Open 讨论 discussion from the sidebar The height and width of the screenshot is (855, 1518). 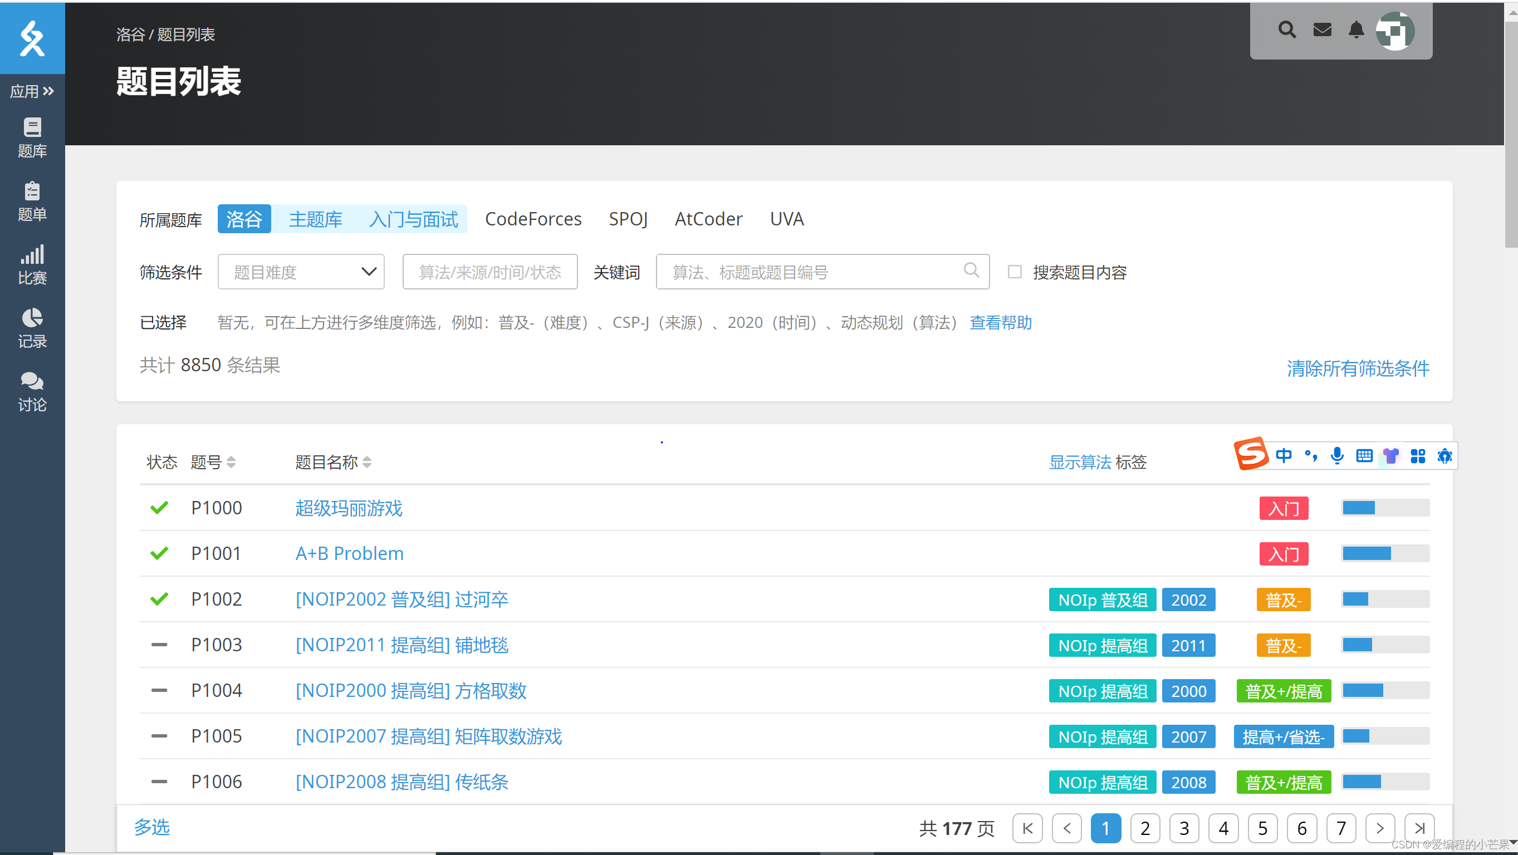[32, 392]
